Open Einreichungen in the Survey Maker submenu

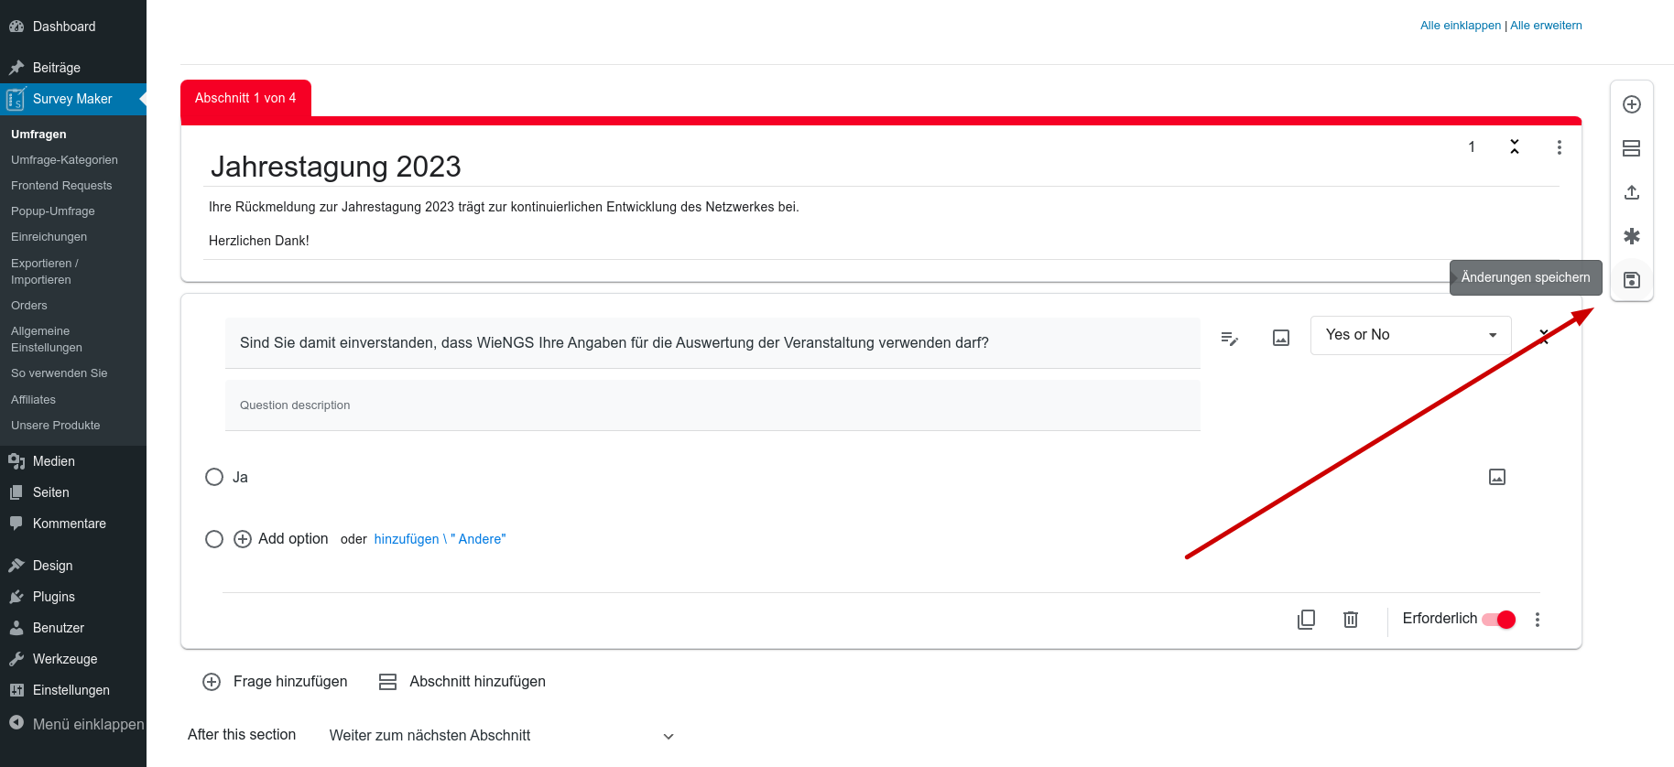coord(49,237)
